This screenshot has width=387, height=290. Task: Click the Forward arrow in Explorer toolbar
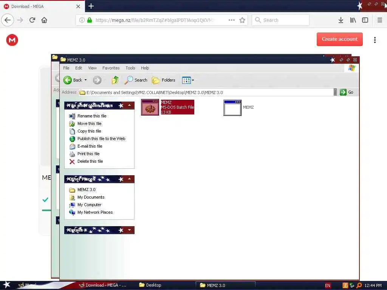point(97,80)
